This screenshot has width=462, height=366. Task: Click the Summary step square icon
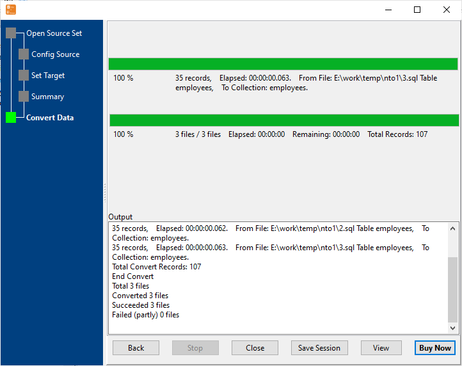pyautogui.click(x=24, y=97)
